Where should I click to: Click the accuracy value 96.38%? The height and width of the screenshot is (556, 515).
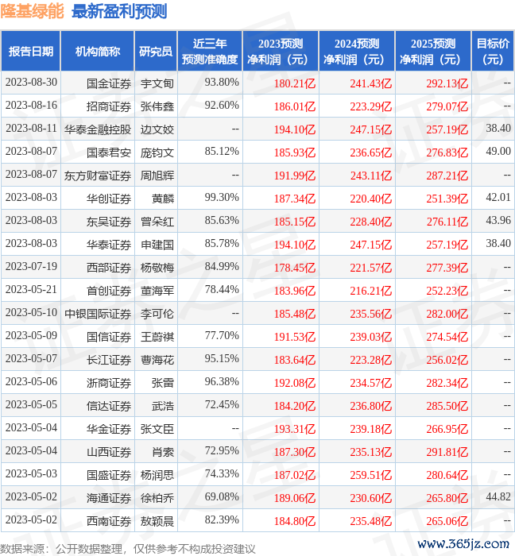(222, 382)
